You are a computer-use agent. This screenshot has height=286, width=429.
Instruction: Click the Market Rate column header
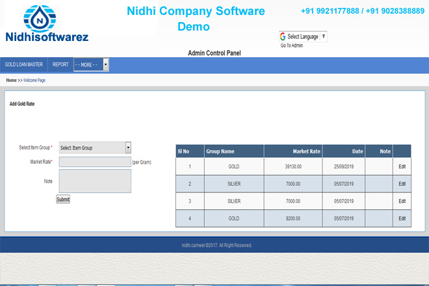[x=293, y=151]
